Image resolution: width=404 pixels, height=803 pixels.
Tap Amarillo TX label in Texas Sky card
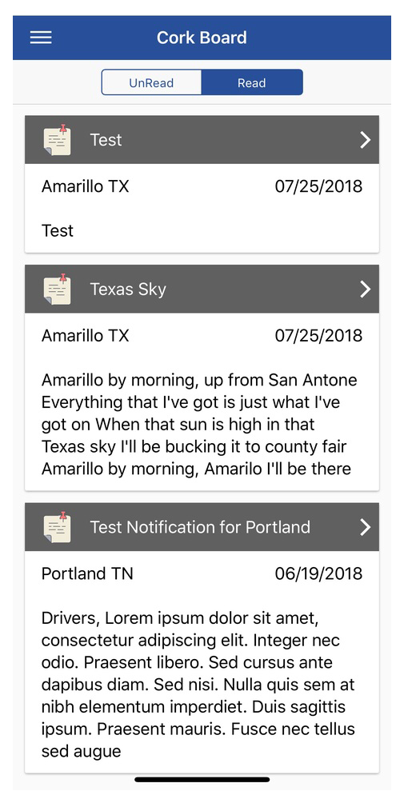point(85,336)
